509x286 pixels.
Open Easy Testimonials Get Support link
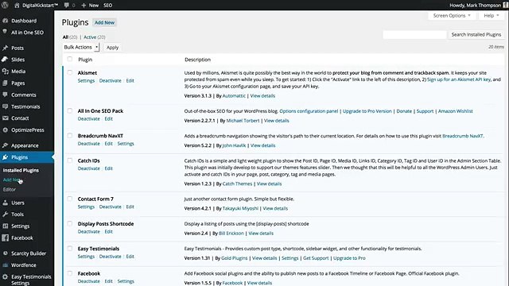[x=316, y=258]
